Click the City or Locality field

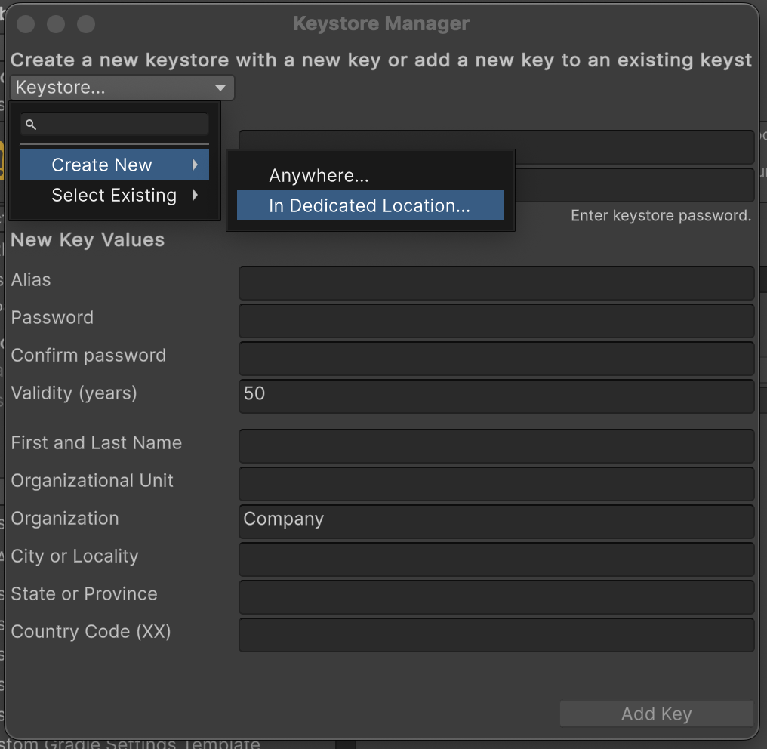[x=496, y=559]
